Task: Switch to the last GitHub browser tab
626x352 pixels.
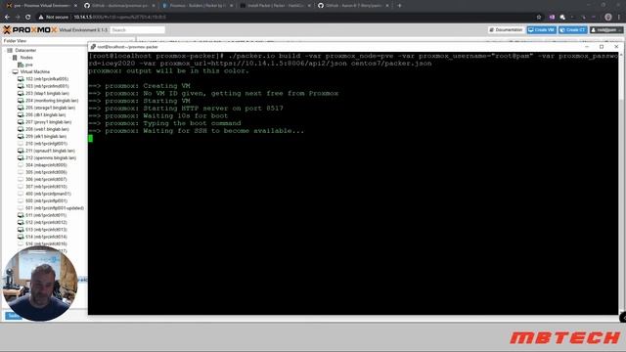Action: pos(352,6)
